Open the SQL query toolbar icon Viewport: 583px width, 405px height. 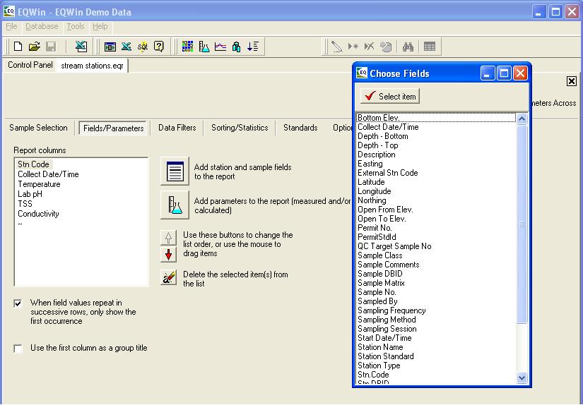143,47
